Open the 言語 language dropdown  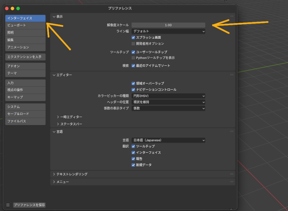[x=168, y=140]
